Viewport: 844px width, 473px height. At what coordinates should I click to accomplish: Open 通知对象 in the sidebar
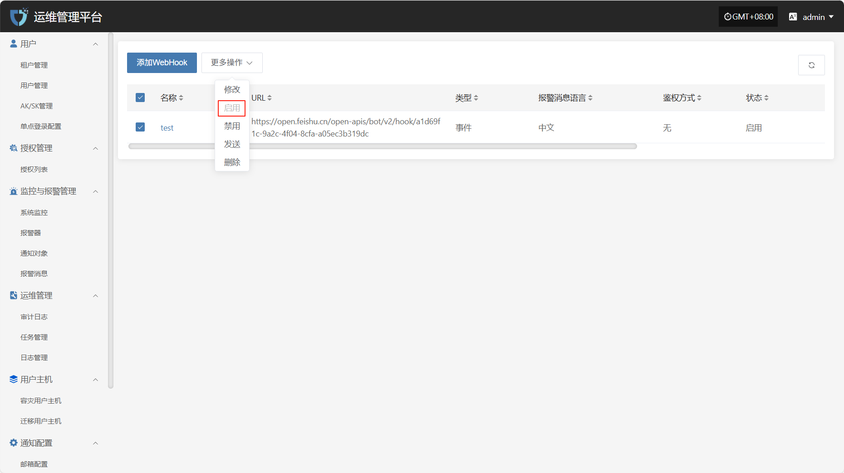pos(34,253)
